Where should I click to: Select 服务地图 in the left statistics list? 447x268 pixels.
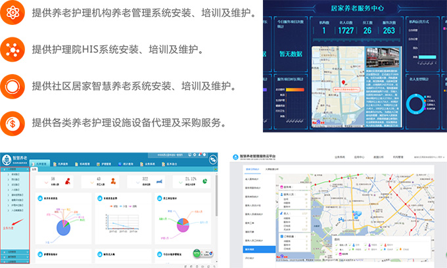tap(250, 250)
